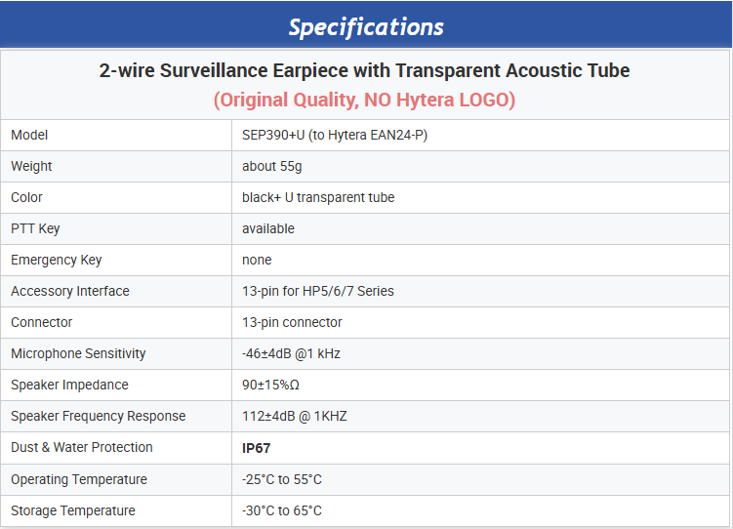Click the red Original Quality subtitle
Image resolution: width=733 pixels, height=529 pixels.
pyautogui.click(x=365, y=100)
